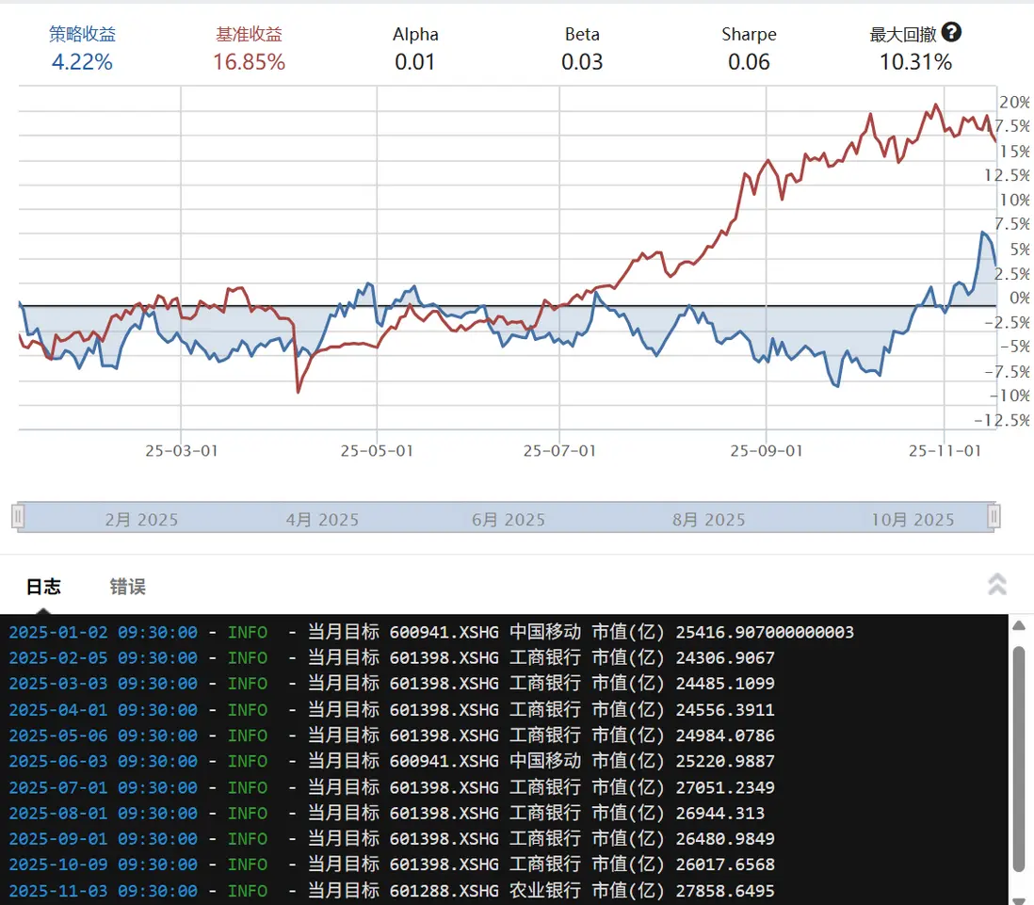The height and width of the screenshot is (905, 1034).
Task: Hide the 策略收益 line via its legend label
Action: click(x=82, y=33)
